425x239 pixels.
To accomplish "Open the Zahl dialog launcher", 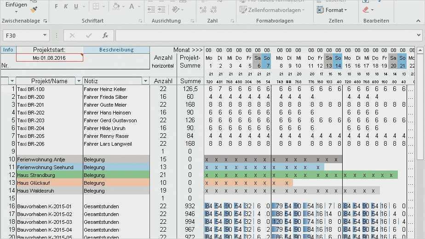I will (233, 21).
